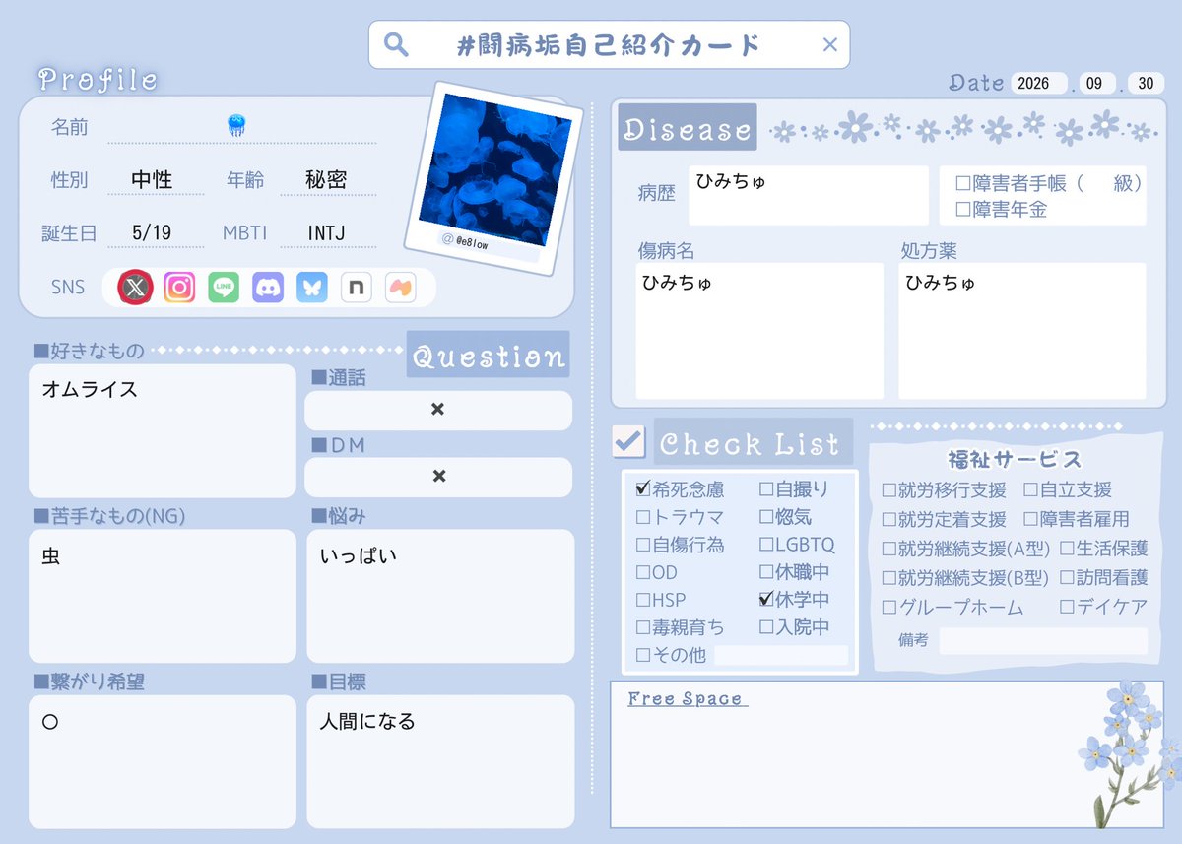Toggle the 休職中 checkbox
This screenshot has width=1182, height=844.
(766, 571)
